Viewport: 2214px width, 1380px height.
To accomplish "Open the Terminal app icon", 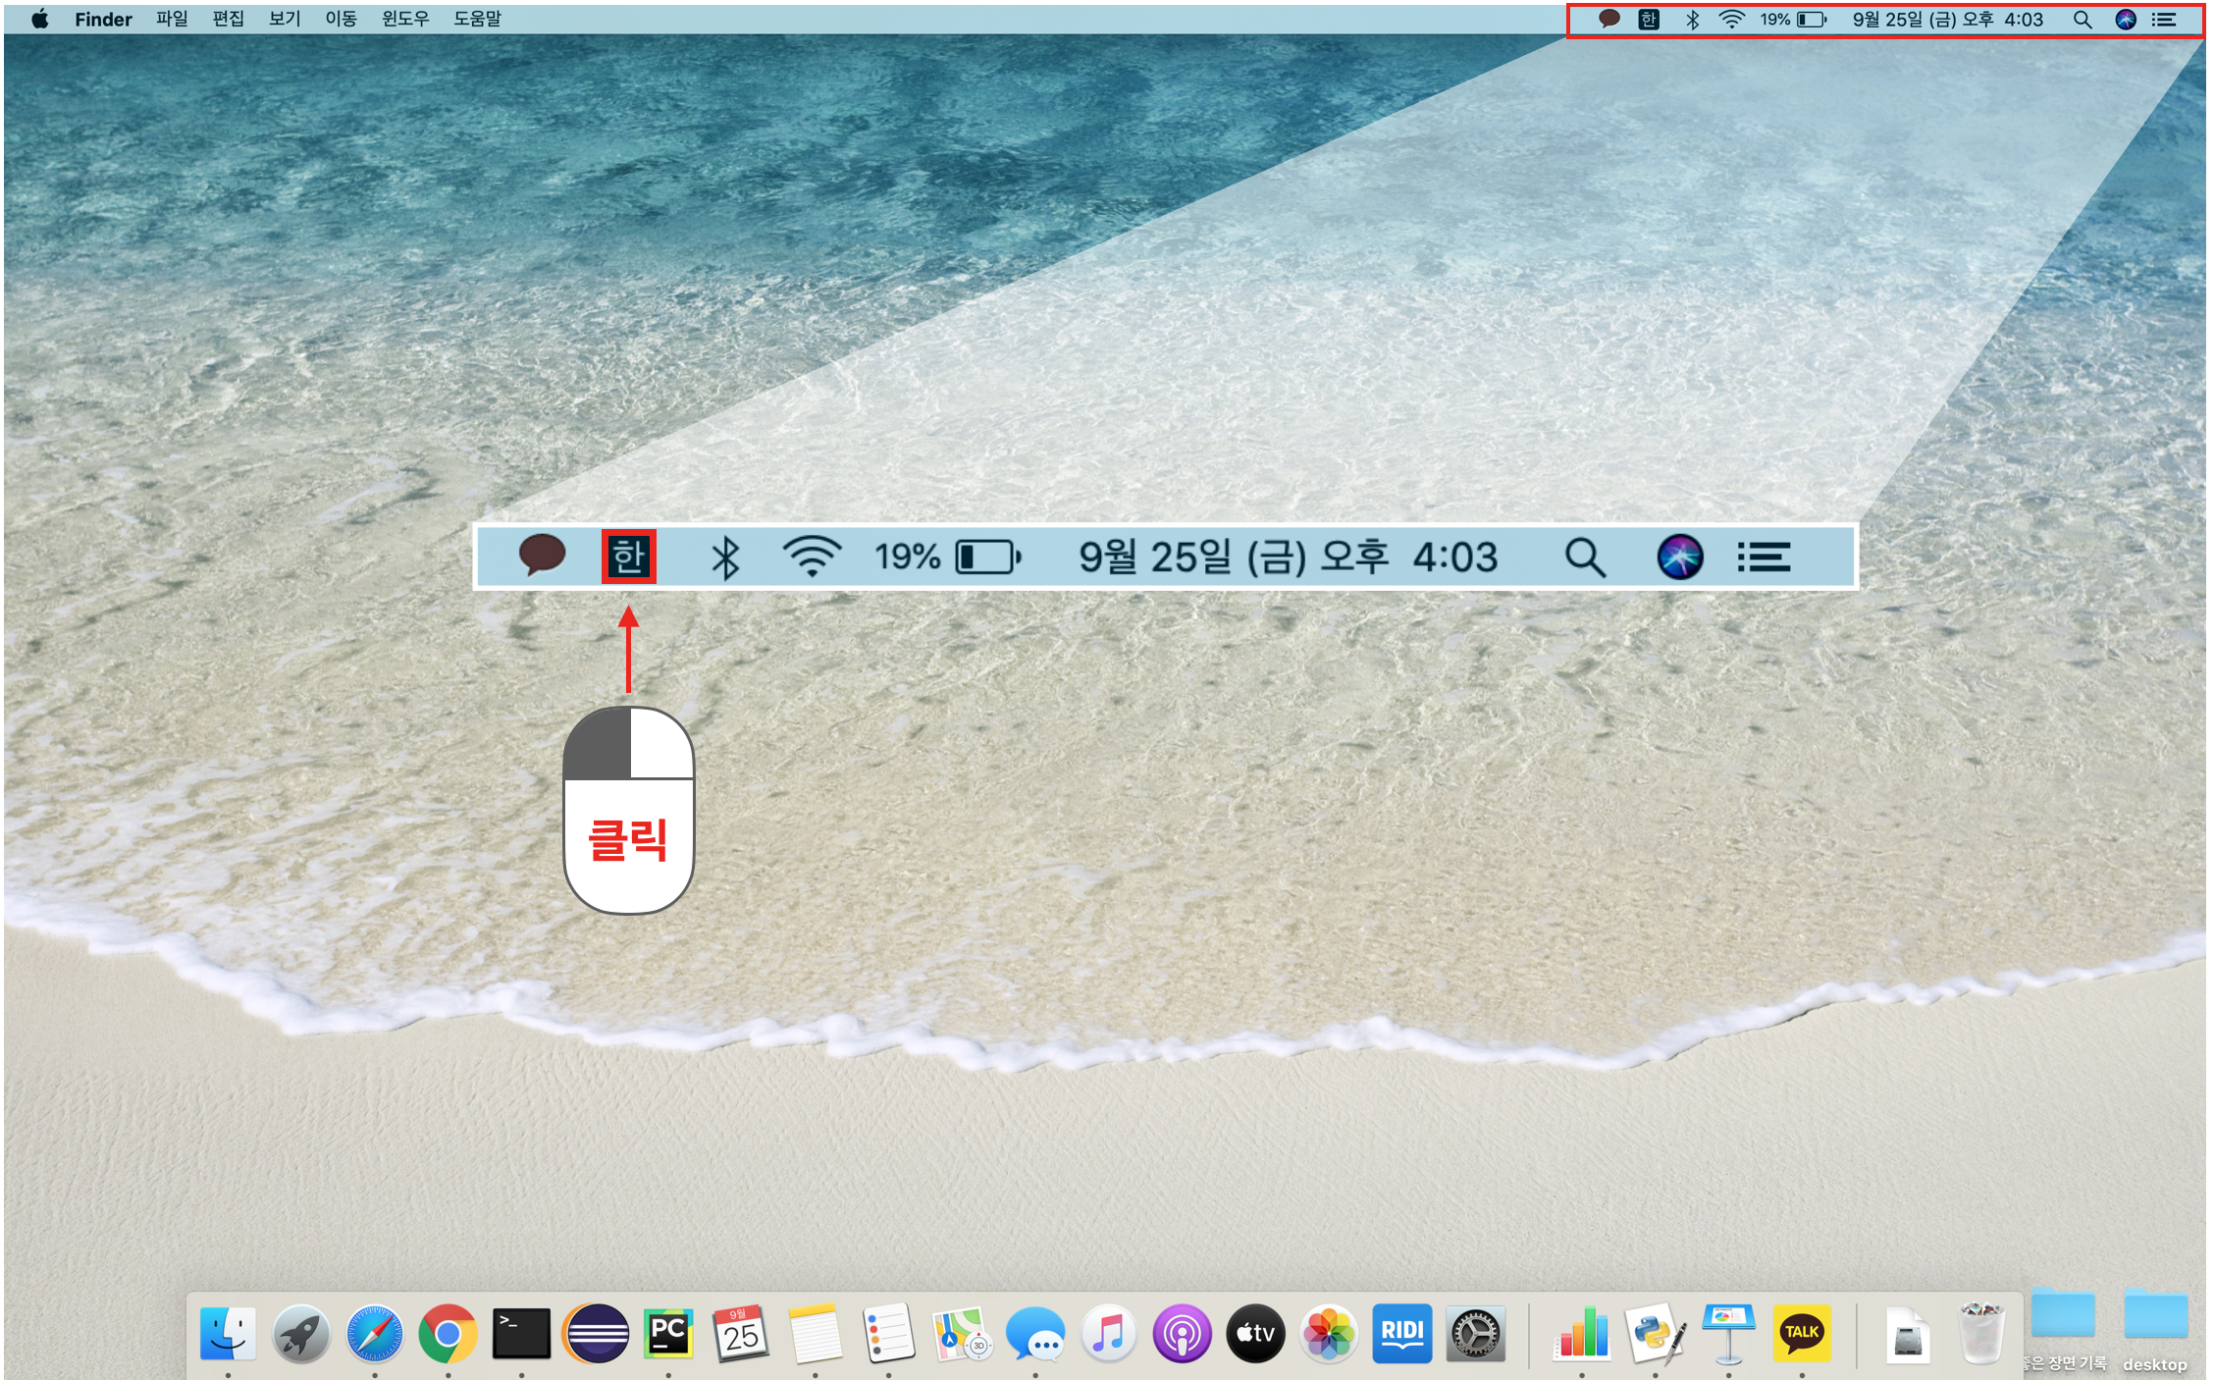I will click(521, 1333).
